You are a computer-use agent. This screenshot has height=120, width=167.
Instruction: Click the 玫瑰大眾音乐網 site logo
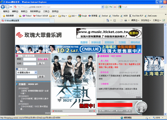pyautogui.click(x=39, y=35)
